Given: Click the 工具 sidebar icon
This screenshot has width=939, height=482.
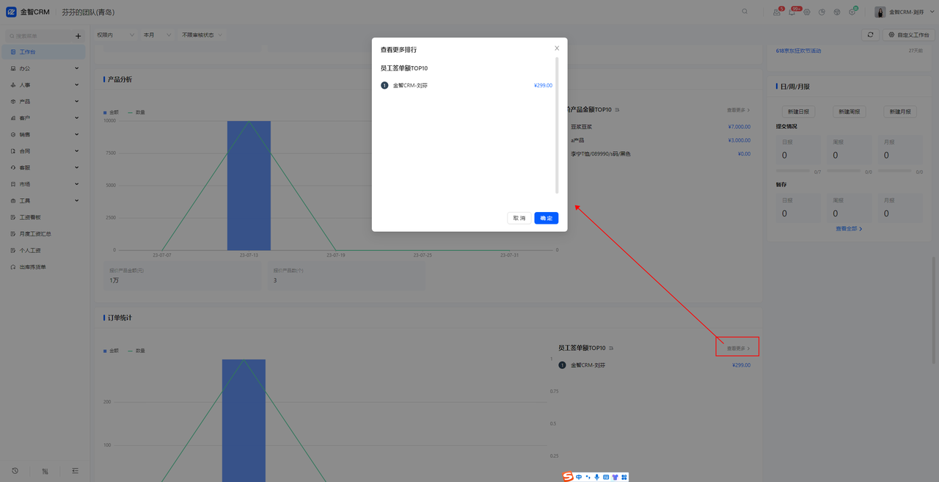Looking at the screenshot, I should coord(13,201).
